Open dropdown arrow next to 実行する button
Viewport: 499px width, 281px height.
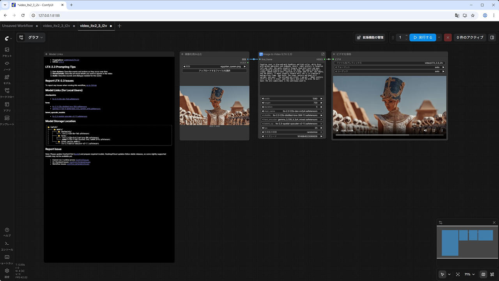pos(439,37)
